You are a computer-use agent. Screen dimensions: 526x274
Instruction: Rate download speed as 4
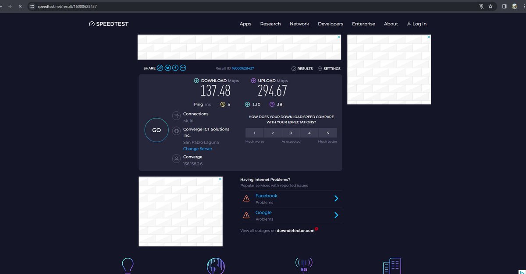[x=309, y=133]
